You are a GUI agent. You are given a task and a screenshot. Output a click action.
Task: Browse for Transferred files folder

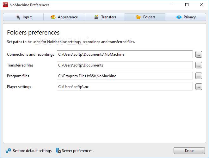pos(199,65)
